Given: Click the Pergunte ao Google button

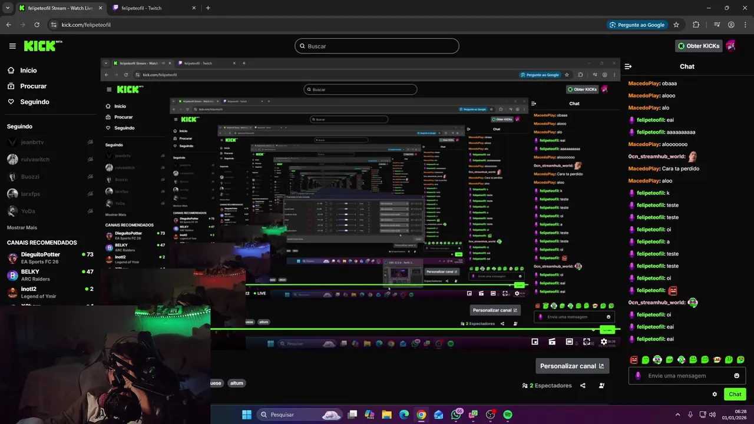Looking at the screenshot, I should click(637, 25).
